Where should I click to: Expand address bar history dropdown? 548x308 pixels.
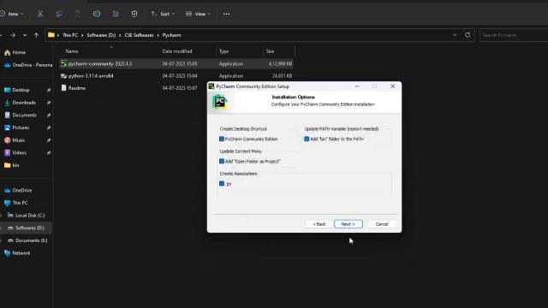(x=455, y=35)
